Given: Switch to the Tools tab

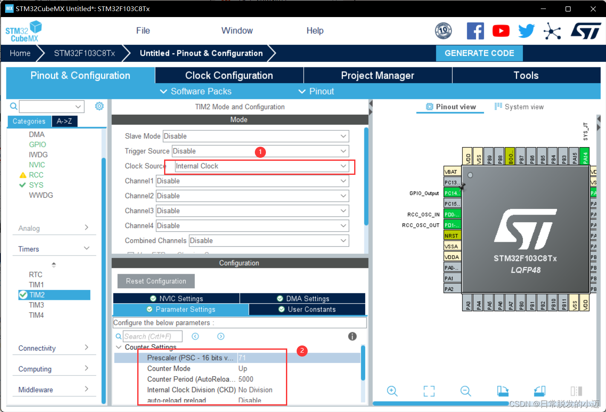Looking at the screenshot, I should click(526, 75).
